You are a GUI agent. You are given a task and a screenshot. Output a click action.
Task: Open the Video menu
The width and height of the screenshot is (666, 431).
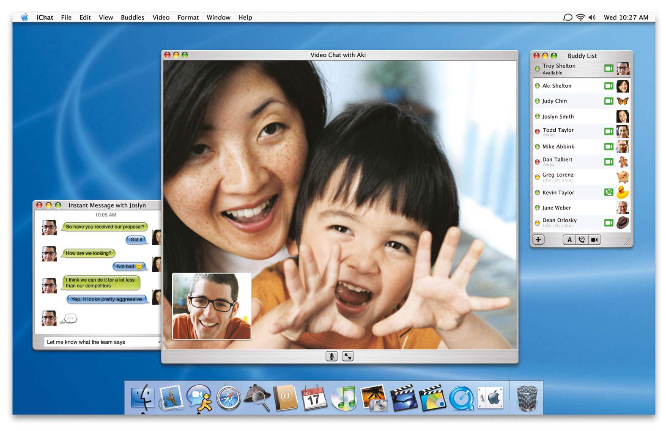[x=161, y=17]
